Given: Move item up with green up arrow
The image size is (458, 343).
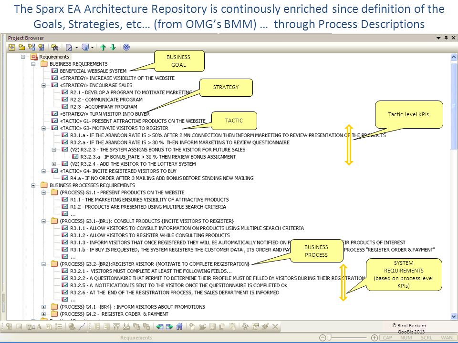Looking at the screenshot, I should tap(103, 47).
